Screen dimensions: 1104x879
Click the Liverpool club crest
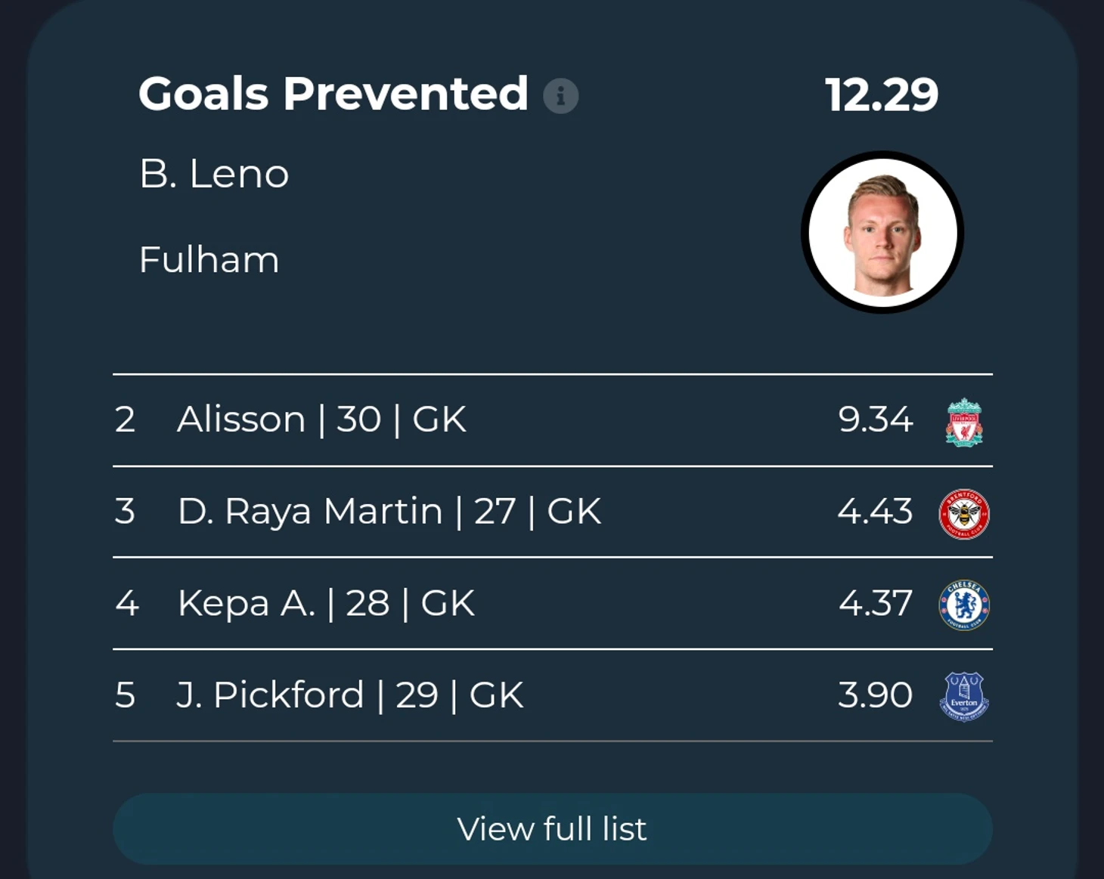click(x=964, y=422)
